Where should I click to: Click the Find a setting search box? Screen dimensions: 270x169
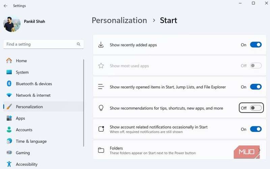[44, 44]
